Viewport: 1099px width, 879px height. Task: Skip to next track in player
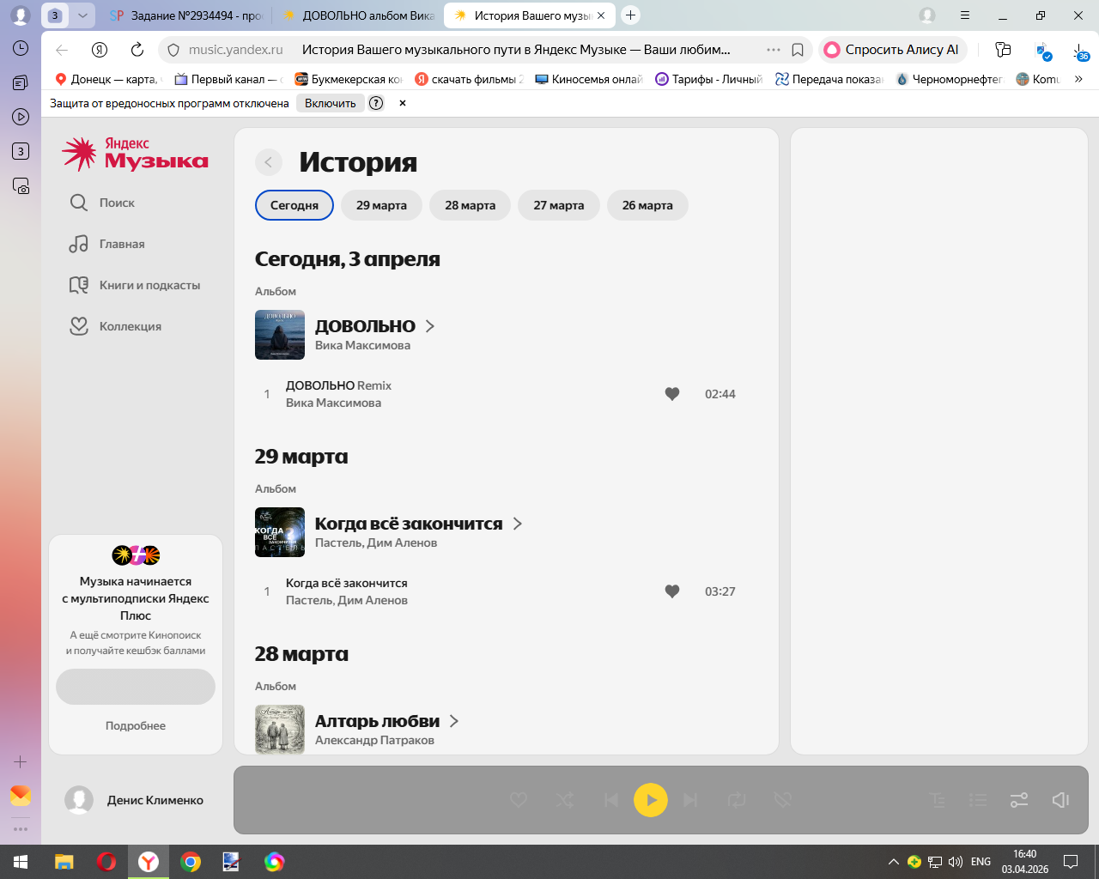pos(690,800)
